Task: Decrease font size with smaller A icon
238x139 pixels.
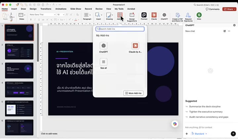Action: click(71, 14)
